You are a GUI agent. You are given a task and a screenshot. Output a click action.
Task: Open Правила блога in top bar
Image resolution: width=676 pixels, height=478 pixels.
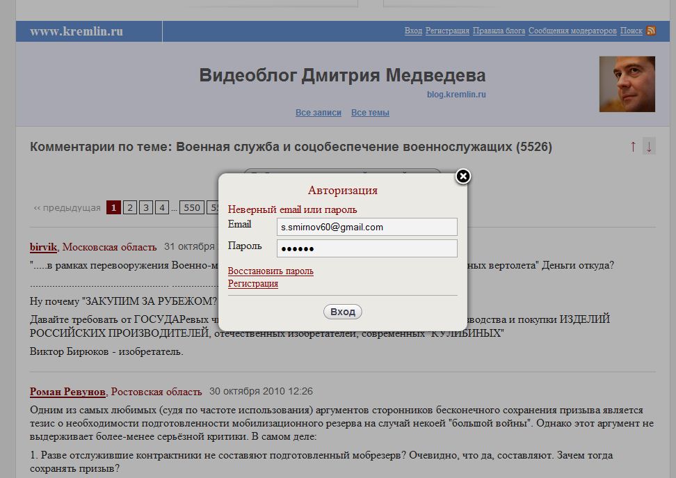499,31
